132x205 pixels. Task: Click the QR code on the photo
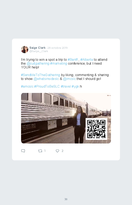point(96,129)
